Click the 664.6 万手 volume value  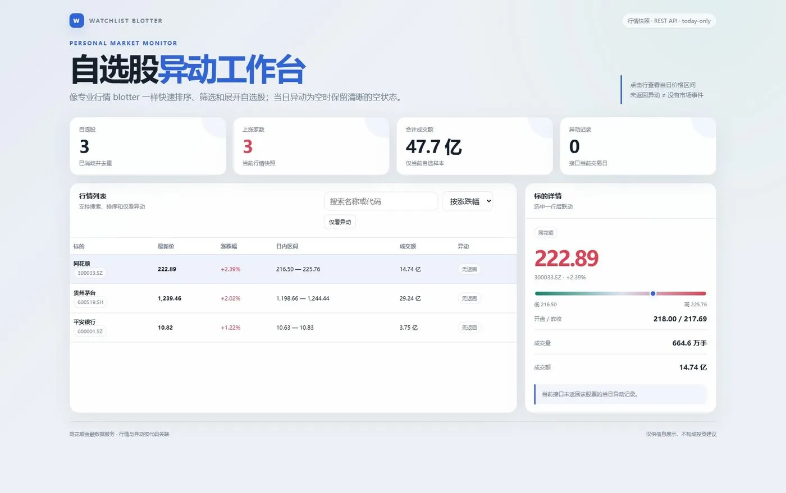(x=689, y=343)
